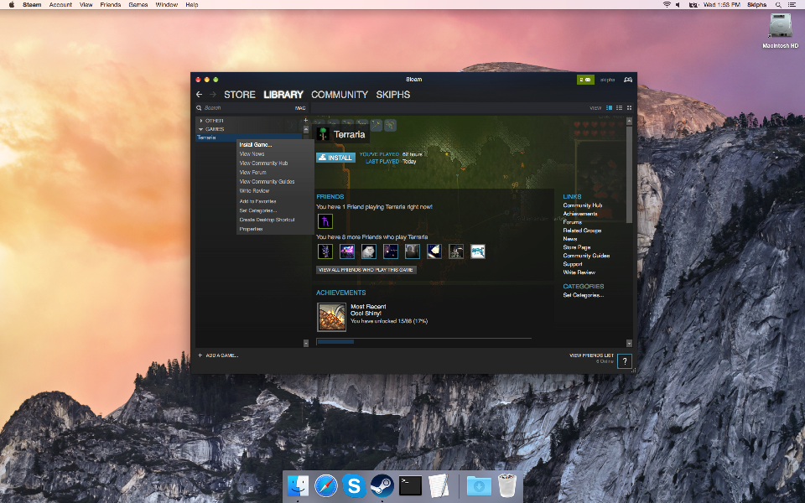Open the question mark help box

point(624,360)
